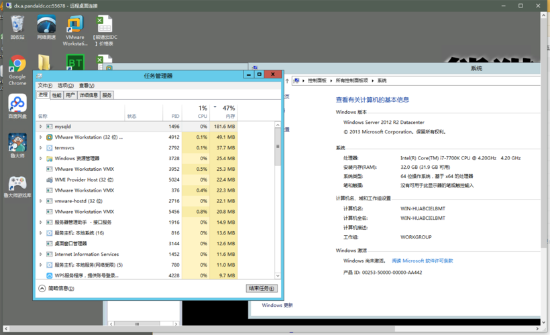Image resolution: width=550 pixels, height=335 pixels.
Task: Expand 服务主机: 本地系统 (16) group
Action: tap(41, 233)
